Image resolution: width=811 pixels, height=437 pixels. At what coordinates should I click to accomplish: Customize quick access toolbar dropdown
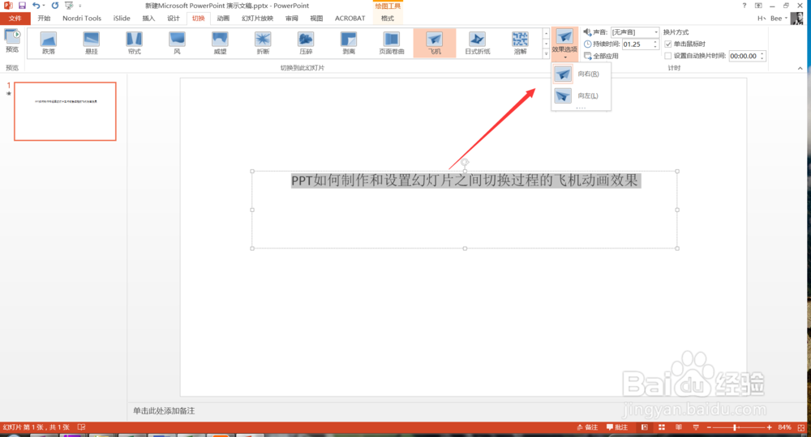tap(79, 6)
